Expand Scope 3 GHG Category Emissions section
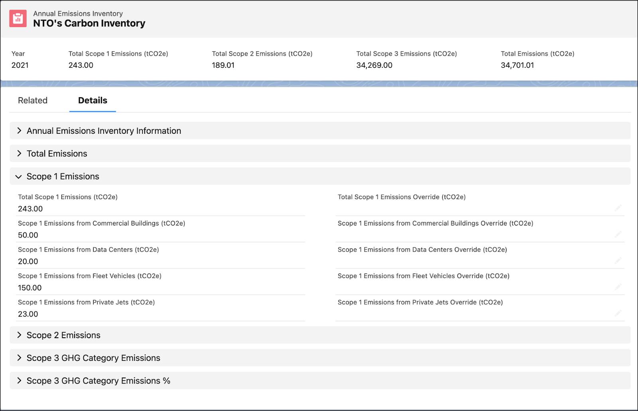638x411 pixels. (320, 358)
